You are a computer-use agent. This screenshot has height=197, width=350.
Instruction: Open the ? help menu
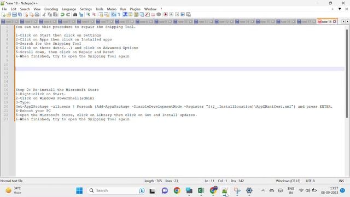(161, 9)
